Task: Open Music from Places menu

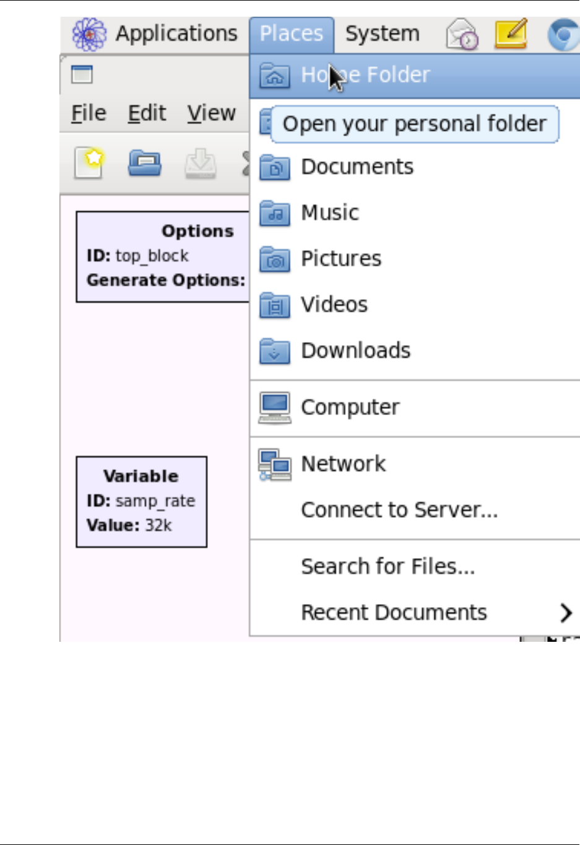Action: pyautogui.click(x=415, y=212)
